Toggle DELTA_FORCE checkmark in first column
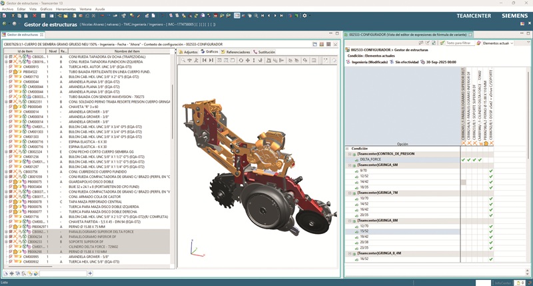Screen dimensions: 533x286 (x=464, y=159)
